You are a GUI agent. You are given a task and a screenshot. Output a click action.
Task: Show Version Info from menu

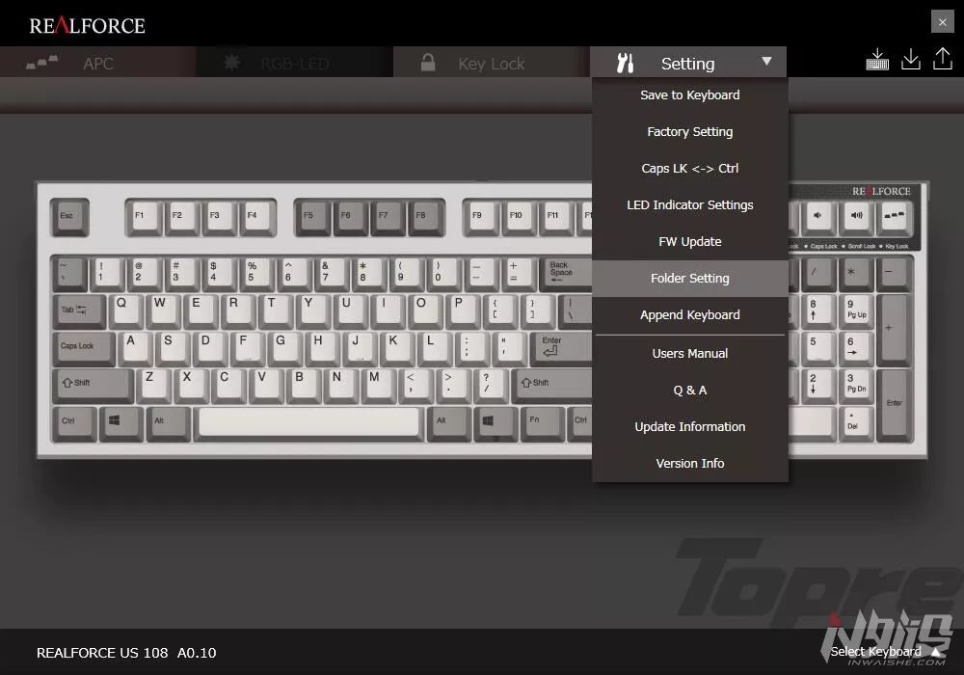pyautogui.click(x=690, y=464)
